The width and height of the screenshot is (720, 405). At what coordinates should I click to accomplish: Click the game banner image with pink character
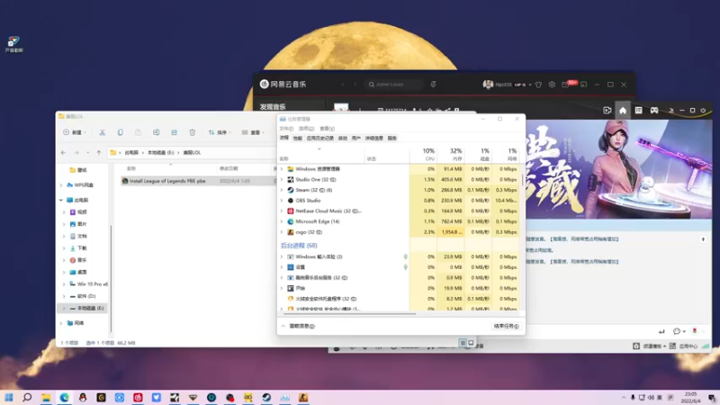(x=618, y=169)
